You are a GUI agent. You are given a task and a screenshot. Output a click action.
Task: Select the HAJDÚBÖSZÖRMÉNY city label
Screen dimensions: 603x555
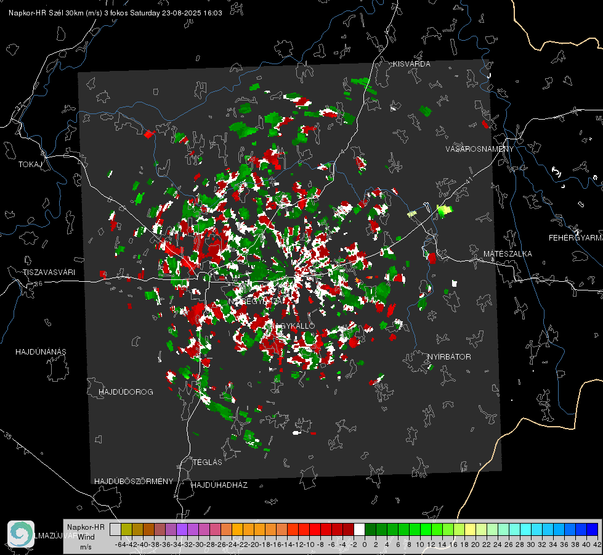(x=134, y=482)
